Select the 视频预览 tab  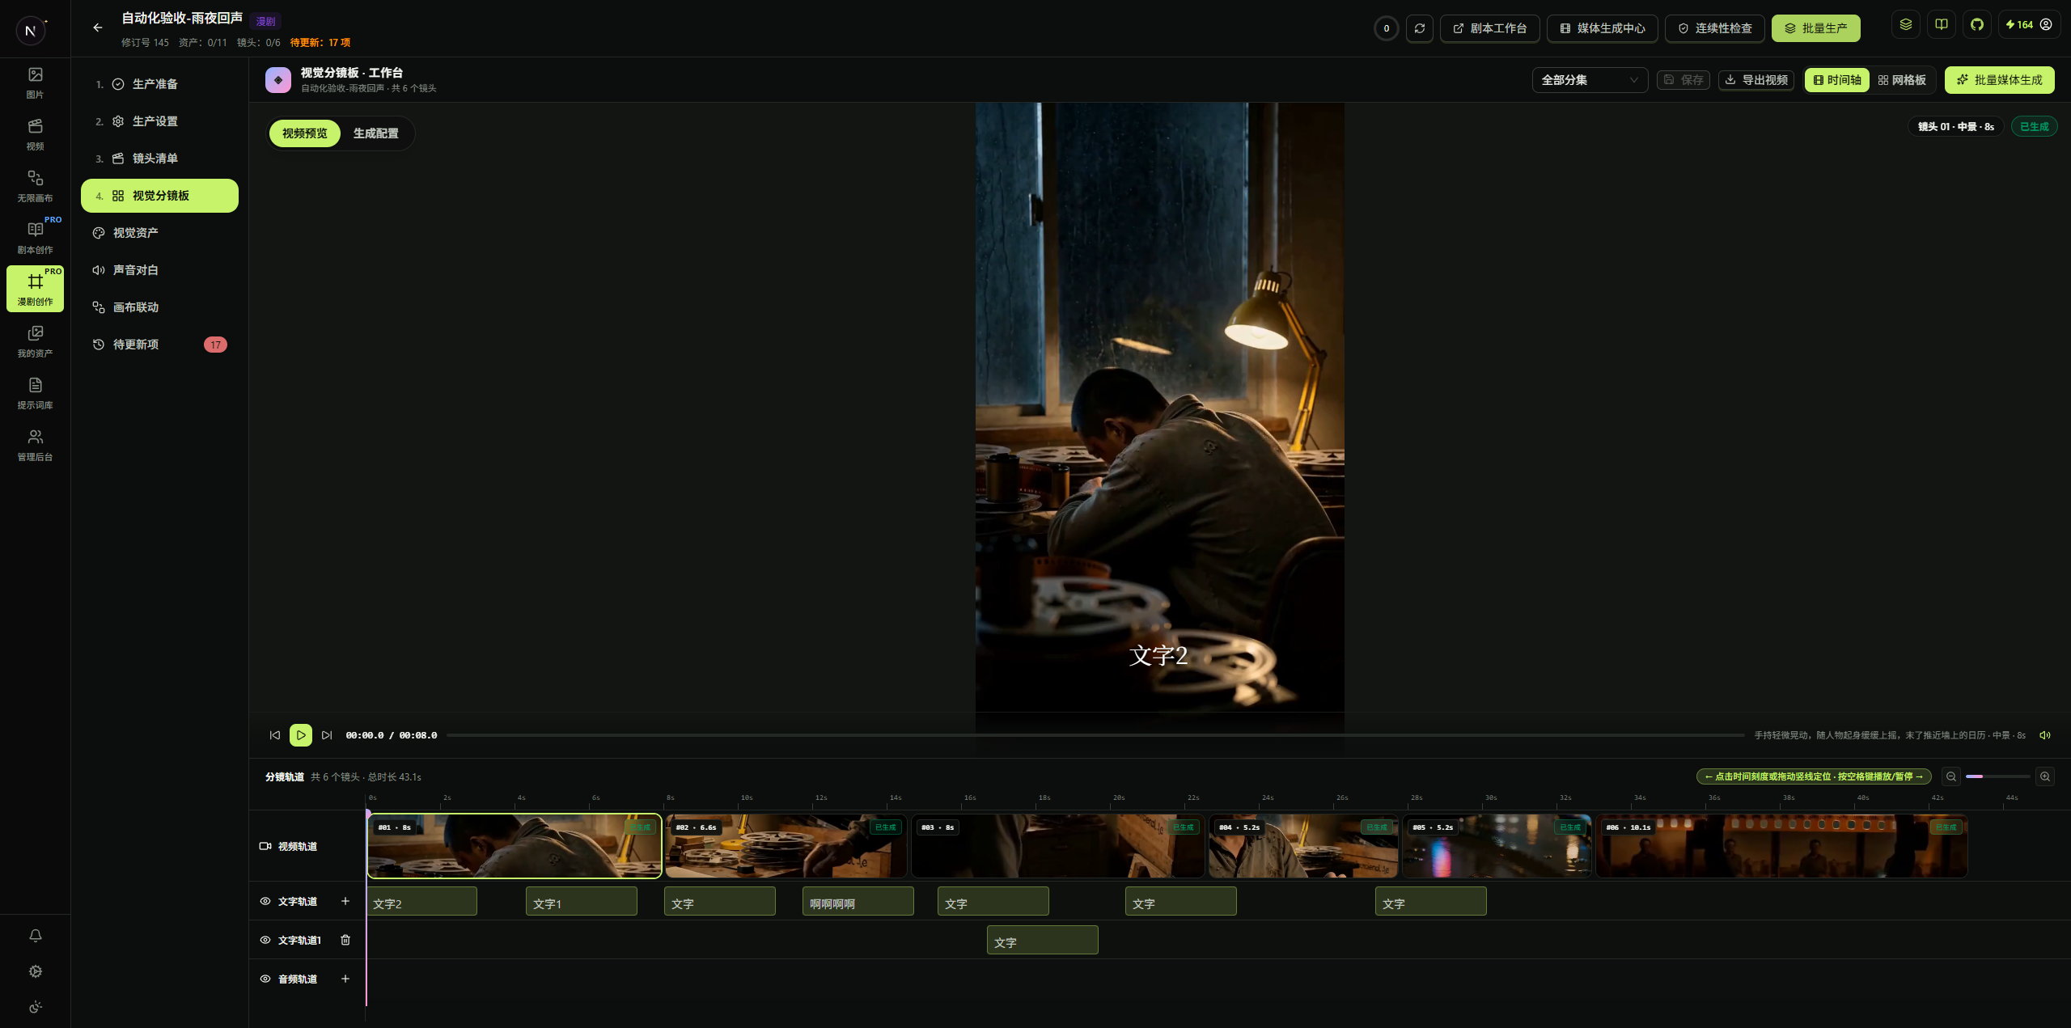[x=305, y=133]
